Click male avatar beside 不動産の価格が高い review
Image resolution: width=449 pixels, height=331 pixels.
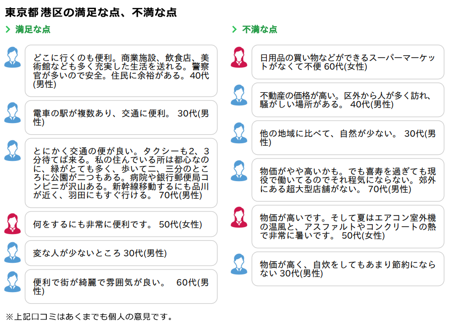tap(239, 95)
